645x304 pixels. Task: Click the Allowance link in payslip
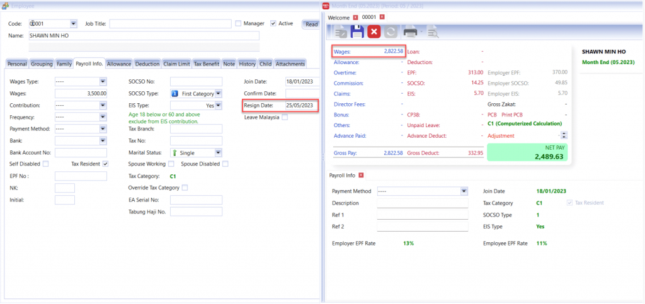click(x=346, y=62)
